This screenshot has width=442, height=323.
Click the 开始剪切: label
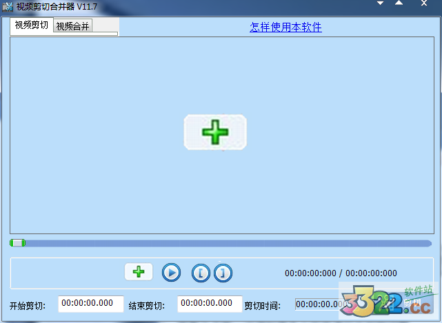[x=28, y=306]
